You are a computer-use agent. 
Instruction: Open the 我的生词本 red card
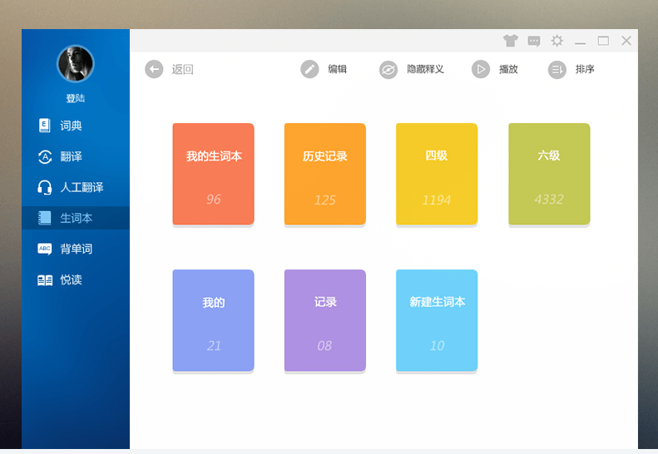tap(213, 174)
